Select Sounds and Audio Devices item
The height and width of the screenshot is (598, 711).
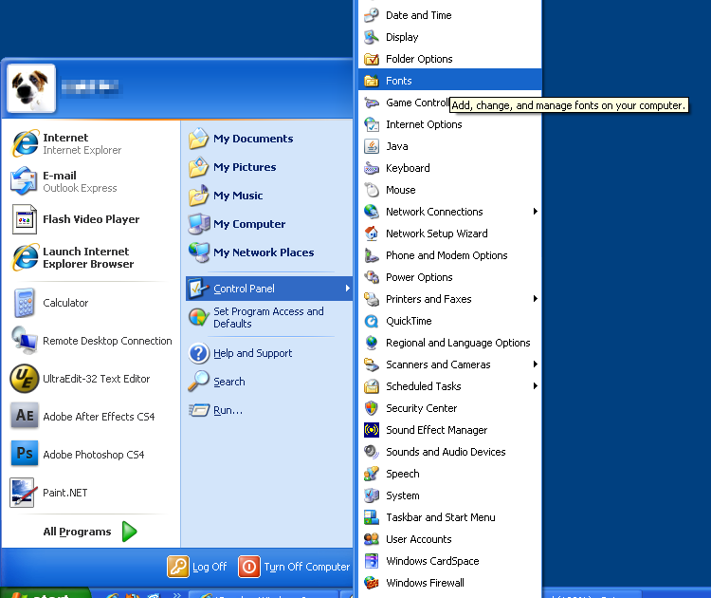pos(449,452)
